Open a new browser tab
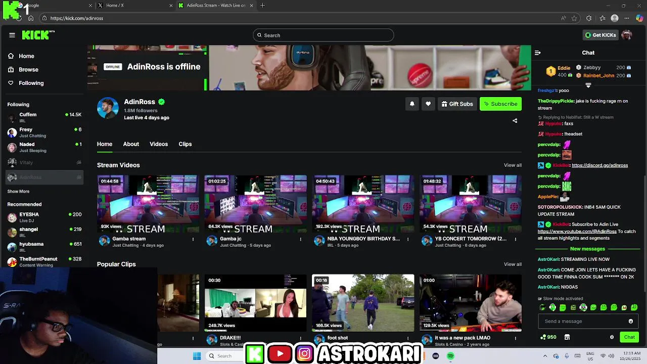This screenshot has height=364, width=647. point(262,6)
